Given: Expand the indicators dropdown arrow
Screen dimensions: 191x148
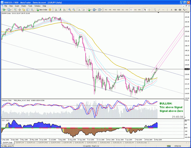Looking at the screenshot, I should [91, 10].
